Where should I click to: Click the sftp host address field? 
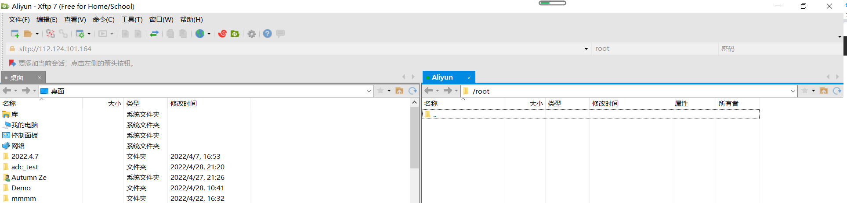coord(299,49)
